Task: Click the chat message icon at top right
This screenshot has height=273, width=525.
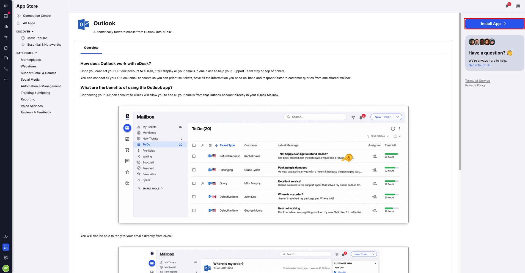Action: pyautogui.click(x=518, y=6)
